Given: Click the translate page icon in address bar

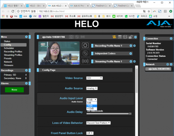Looking at the screenshot, I should click(144, 11).
